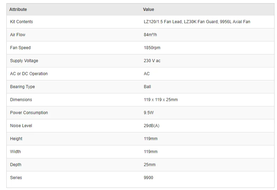This screenshot has width=277, height=190.
Task: Select the AC or DC Operation label
Action: tap(29, 74)
